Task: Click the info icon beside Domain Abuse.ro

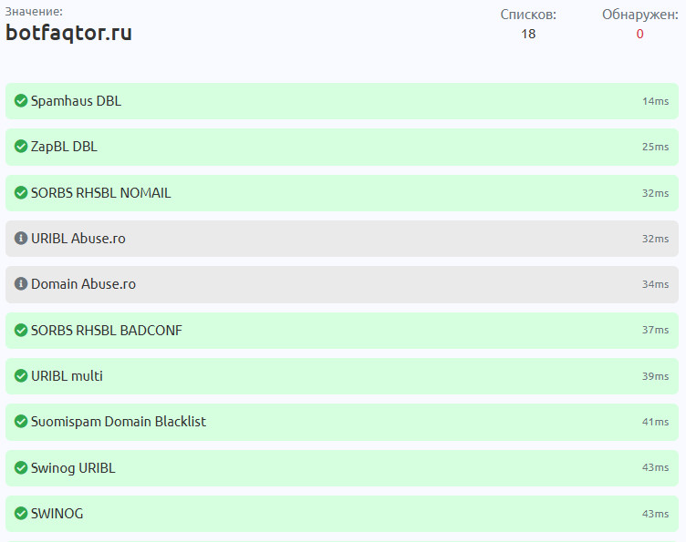Action: pos(21,284)
